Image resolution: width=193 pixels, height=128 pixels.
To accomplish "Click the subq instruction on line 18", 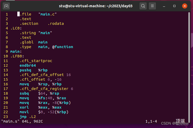I will pyautogui.click(x=24, y=93).
